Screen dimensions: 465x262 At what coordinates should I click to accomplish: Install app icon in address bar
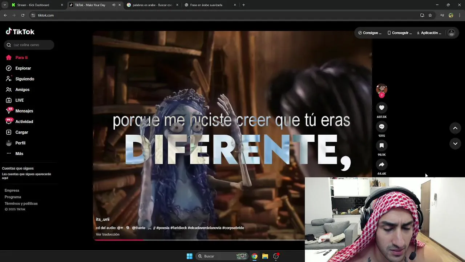tap(422, 15)
